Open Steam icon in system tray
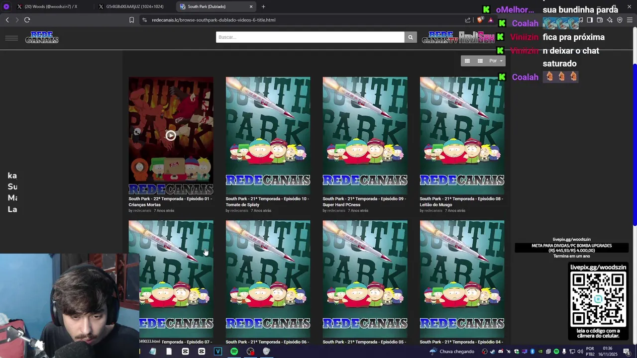637x358 pixels. pyautogui.click(x=492, y=352)
